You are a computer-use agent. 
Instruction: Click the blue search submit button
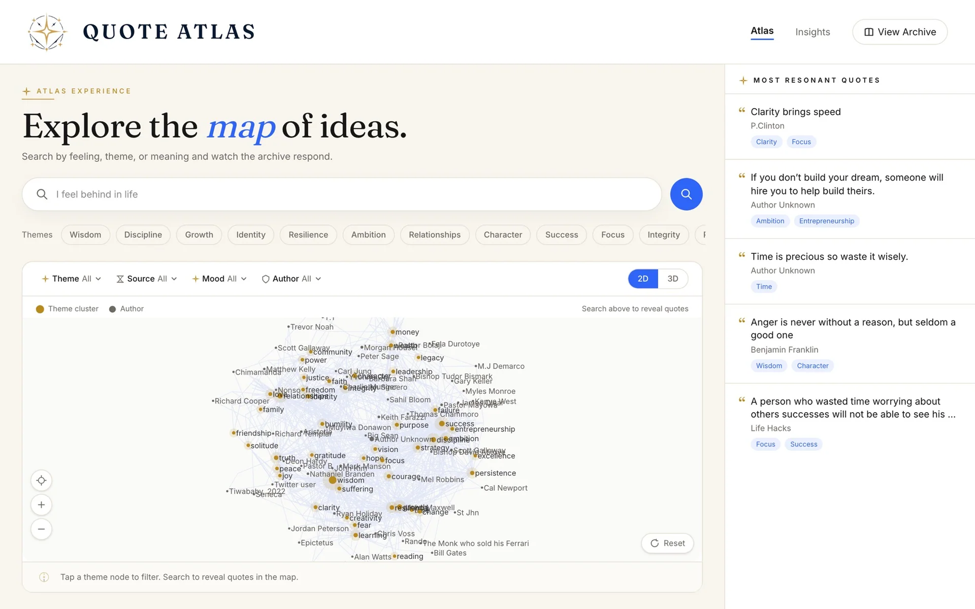[686, 194]
